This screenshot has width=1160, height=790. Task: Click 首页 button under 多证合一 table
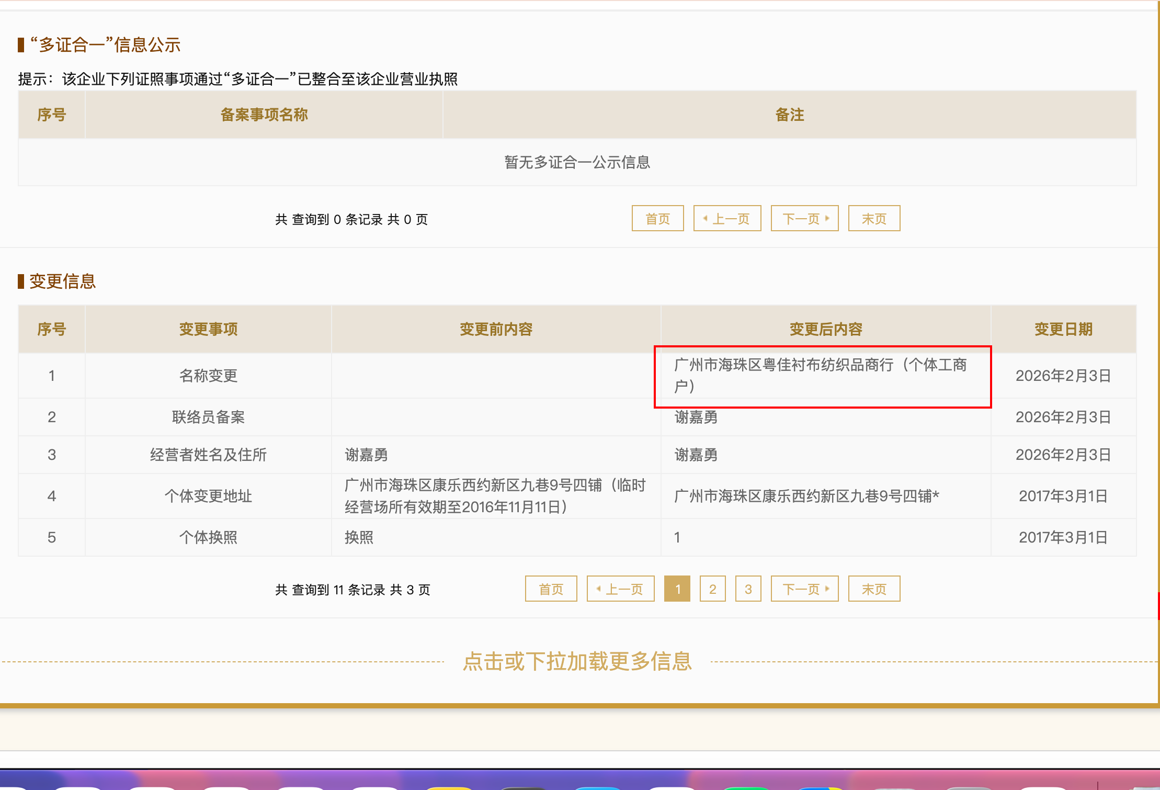pyautogui.click(x=657, y=219)
